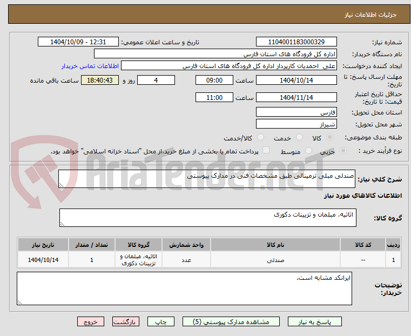Click the واحد شمارش column header

coord(186,245)
